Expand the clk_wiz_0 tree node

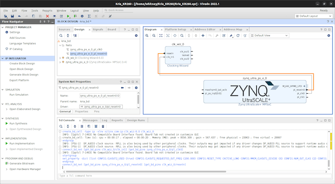pyautogui.click(x=61, y=58)
